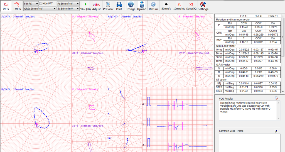Expand the P: 80mm/mV scale dropdown

point(68,4)
